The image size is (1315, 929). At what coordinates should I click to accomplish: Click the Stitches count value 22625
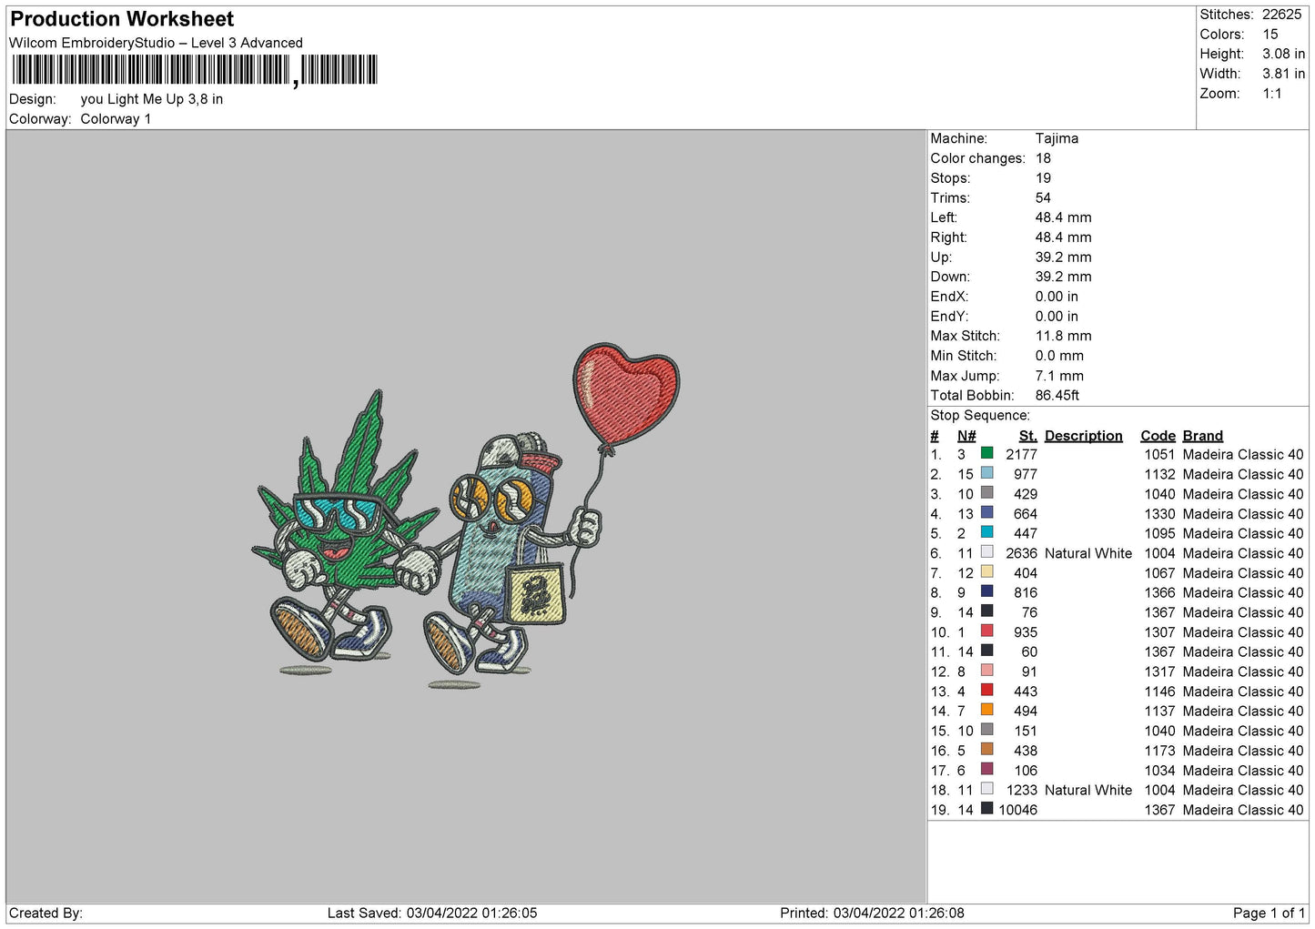click(x=1281, y=15)
